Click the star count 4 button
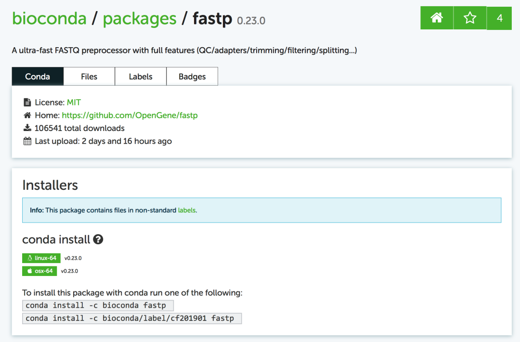This screenshot has width=520, height=342. [x=499, y=18]
